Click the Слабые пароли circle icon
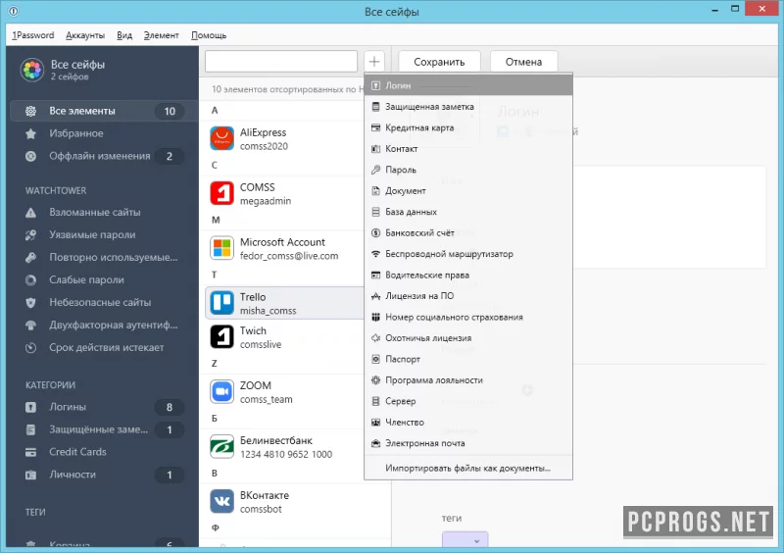 click(31, 280)
